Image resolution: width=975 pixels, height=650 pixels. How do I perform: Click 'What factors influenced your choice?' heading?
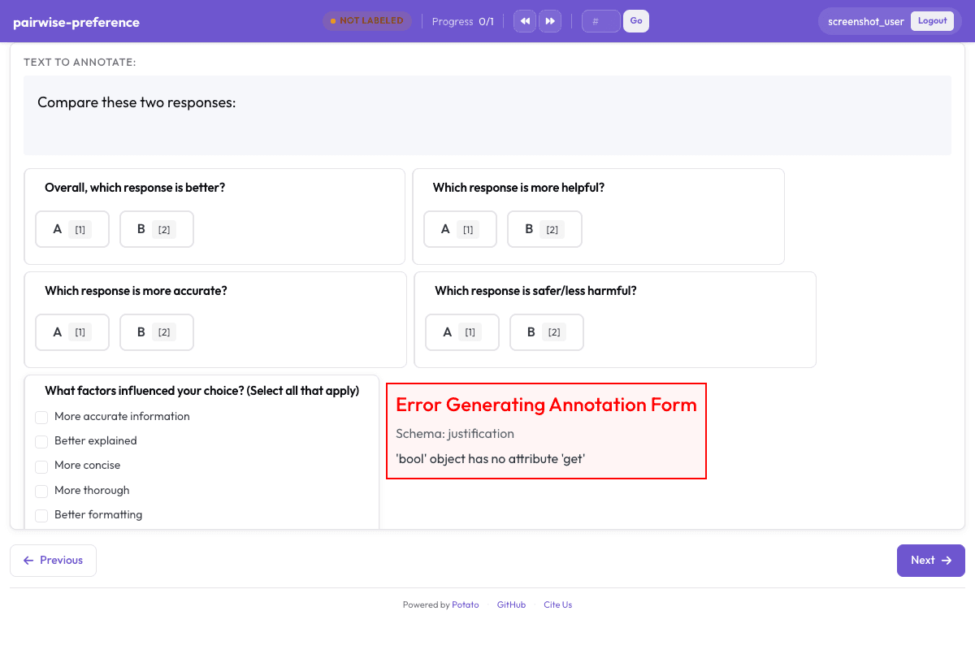(201, 391)
